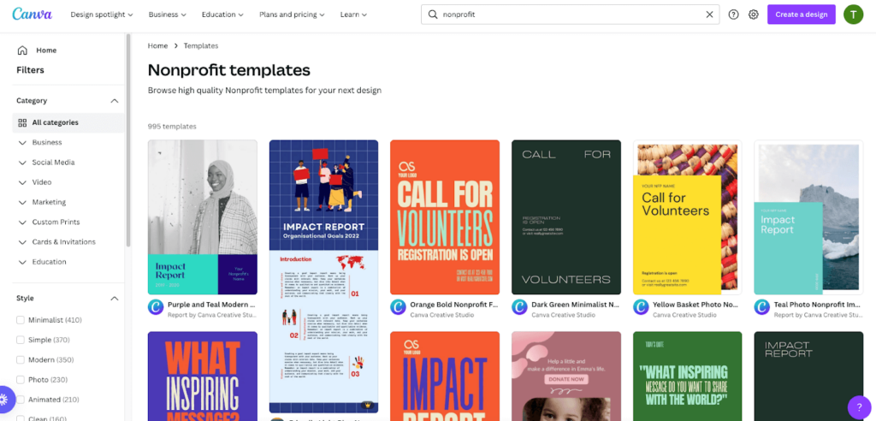Viewport: 876px width, 421px height.
Task: Check the Animated (210) checkbox
Action: [21, 400]
